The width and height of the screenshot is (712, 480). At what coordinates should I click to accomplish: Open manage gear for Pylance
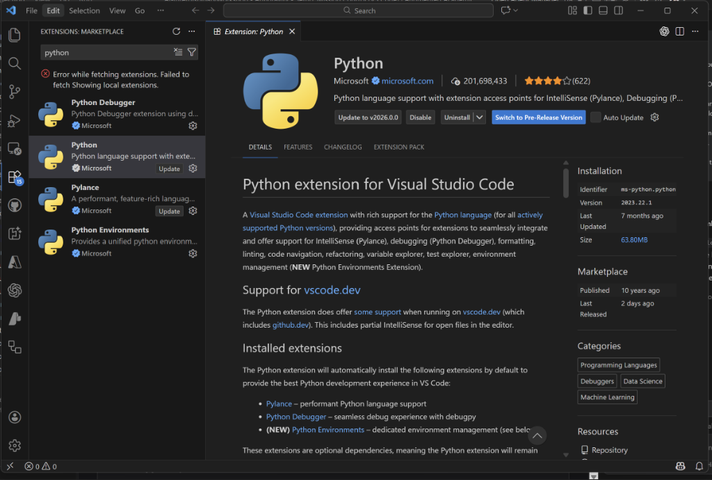pos(193,211)
